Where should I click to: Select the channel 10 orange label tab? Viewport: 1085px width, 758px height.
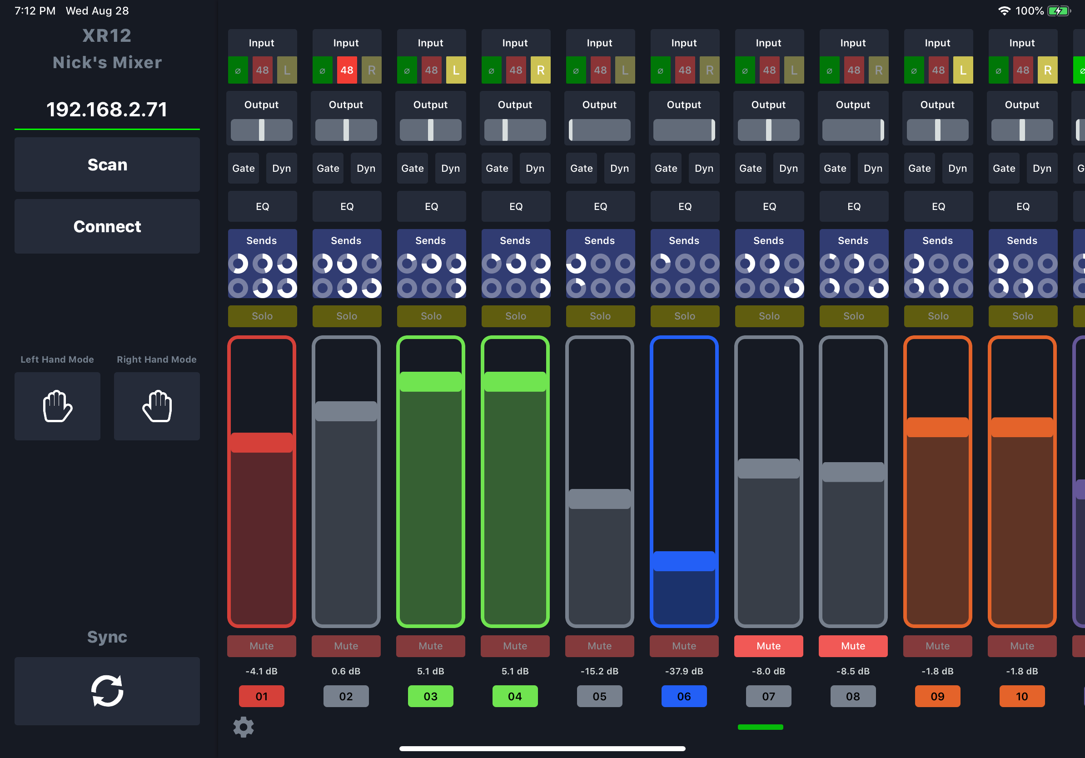1022,696
